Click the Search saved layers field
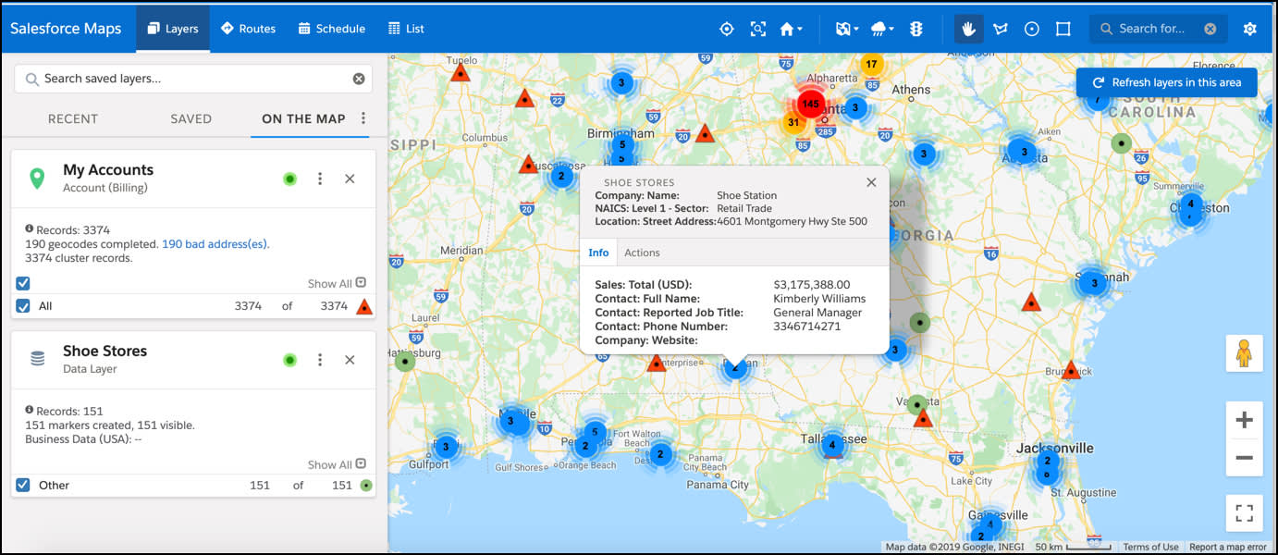 point(192,79)
